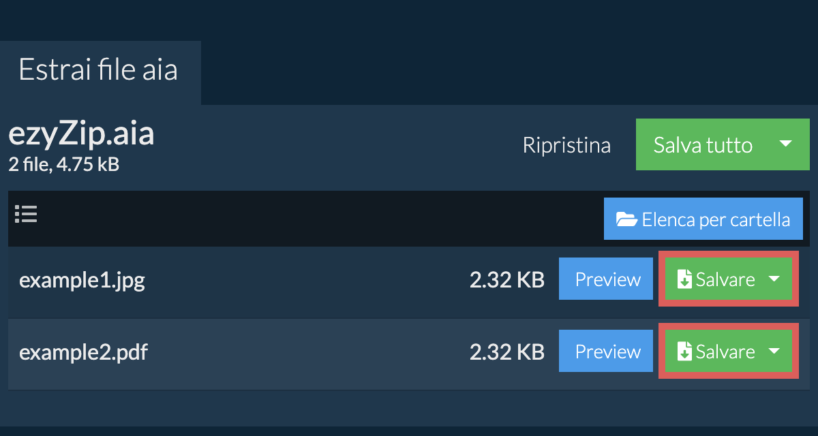Select the example1.jpg file name
This screenshot has height=436, width=818.
(x=82, y=280)
